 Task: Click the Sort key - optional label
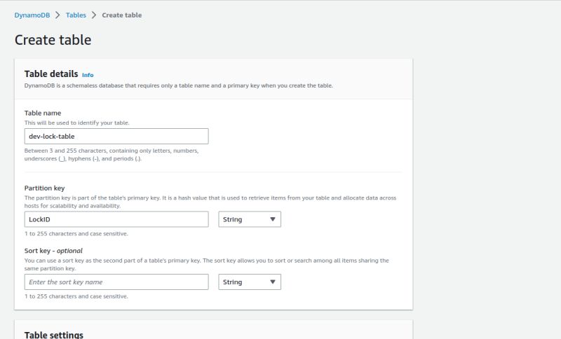click(53, 251)
